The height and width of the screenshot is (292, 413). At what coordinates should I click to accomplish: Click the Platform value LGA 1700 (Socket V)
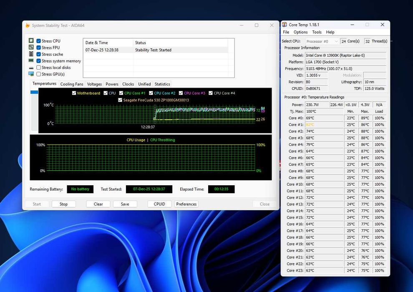345,62
